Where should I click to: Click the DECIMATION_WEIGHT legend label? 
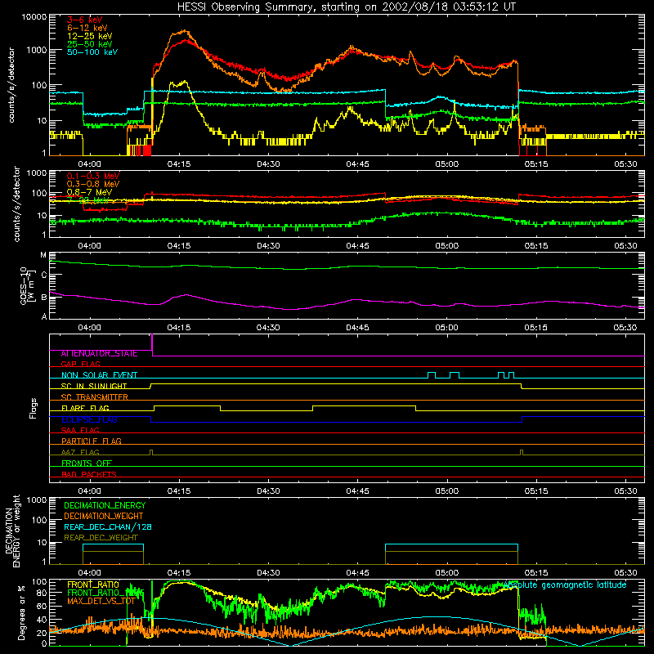point(104,517)
